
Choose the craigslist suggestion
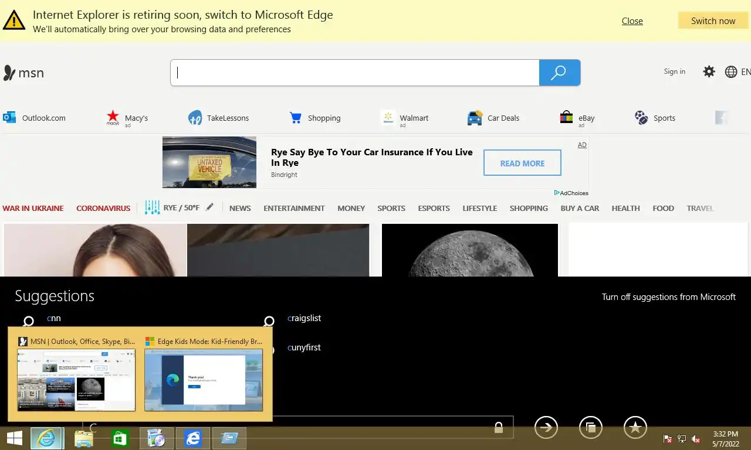click(304, 318)
